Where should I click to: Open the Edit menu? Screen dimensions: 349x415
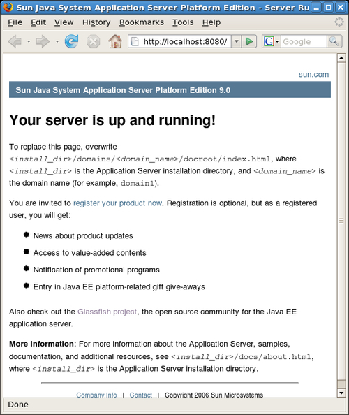coord(38,22)
